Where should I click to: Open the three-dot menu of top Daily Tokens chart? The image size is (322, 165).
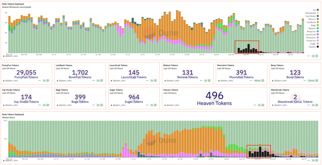tap(309, 56)
